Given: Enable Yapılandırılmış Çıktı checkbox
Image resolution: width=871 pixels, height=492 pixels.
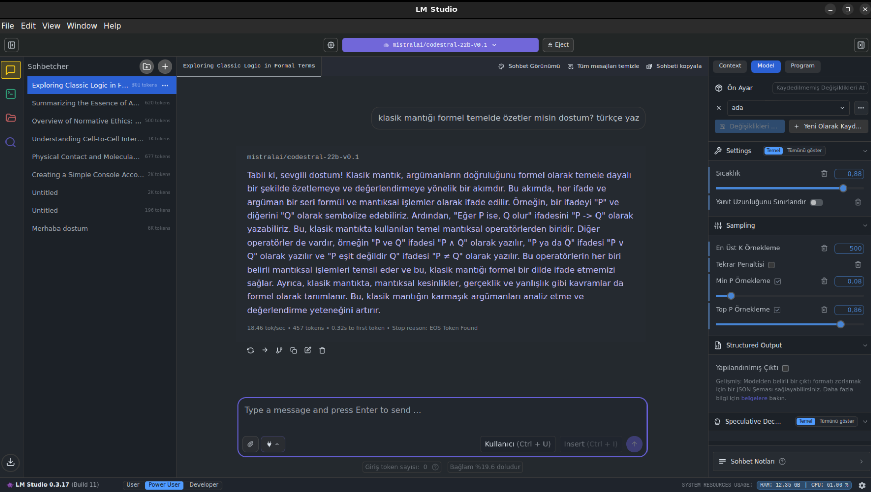Looking at the screenshot, I should 785,368.
